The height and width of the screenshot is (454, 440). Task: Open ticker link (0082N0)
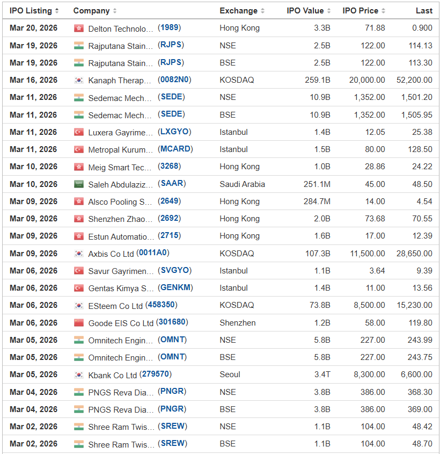[x=174, y=80]
